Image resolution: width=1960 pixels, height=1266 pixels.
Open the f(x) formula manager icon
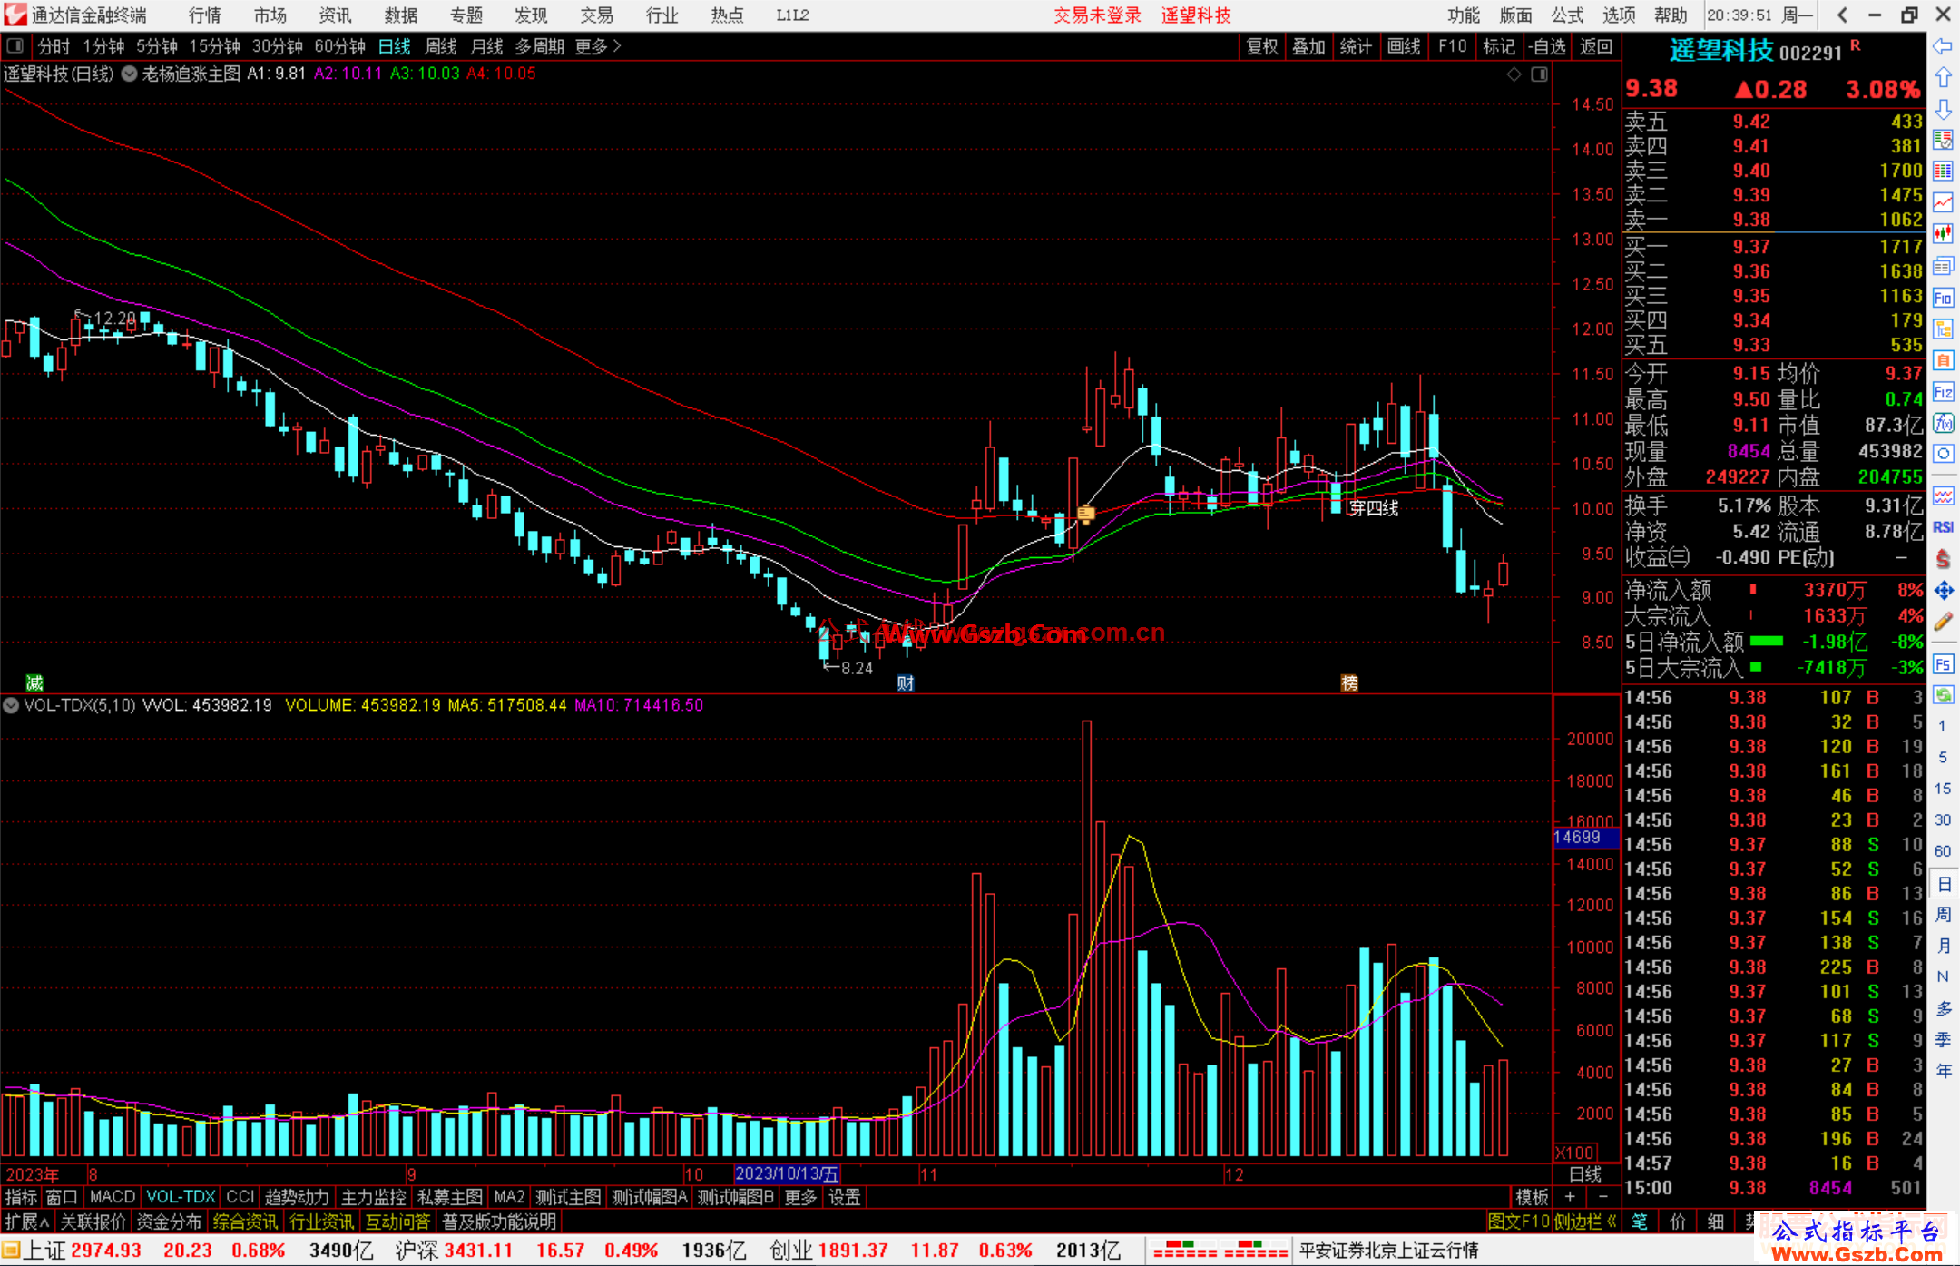tap(1943, 423)
